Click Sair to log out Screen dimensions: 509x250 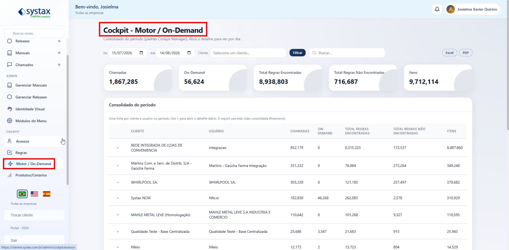tap(34, 240)
